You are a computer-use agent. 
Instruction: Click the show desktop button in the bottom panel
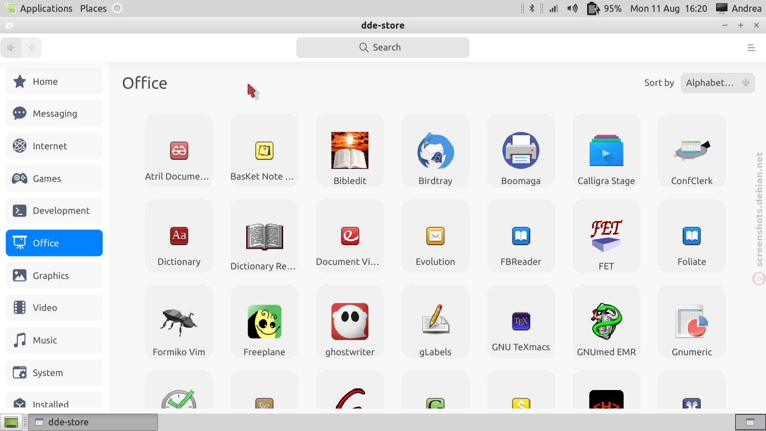11,422
